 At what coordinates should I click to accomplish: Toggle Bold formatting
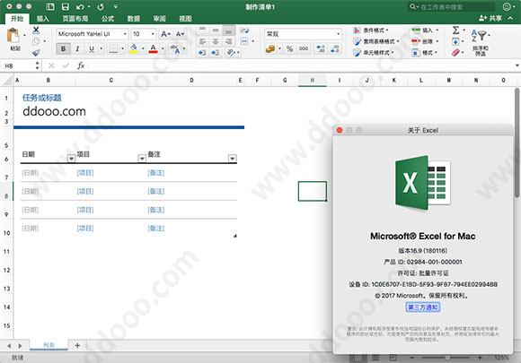pos(63,49)
